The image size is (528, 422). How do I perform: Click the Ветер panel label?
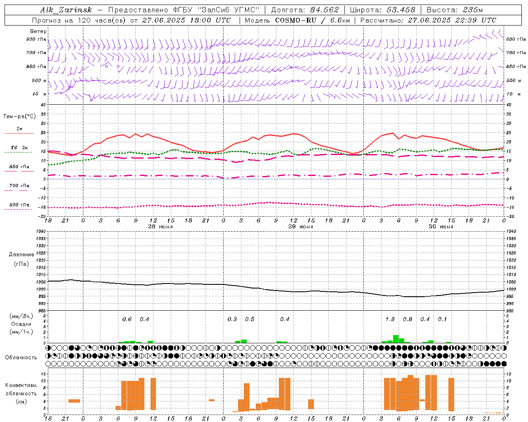coord(38,31)
